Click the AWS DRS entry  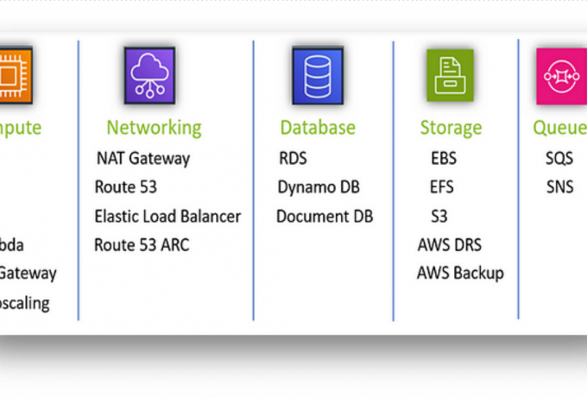tap(450, 245)
